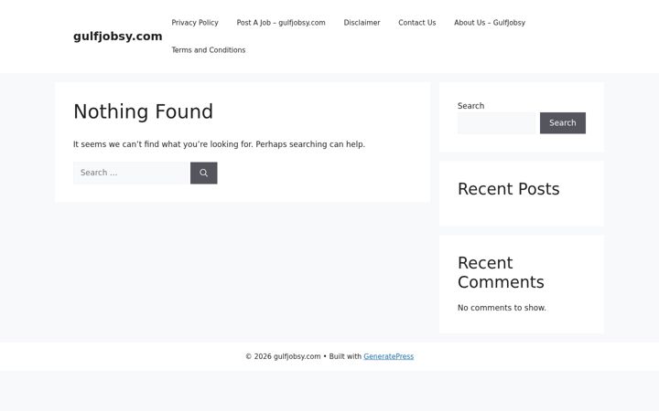The width and height of the screenshot is (659, 411).
Task: Go to Post A Job – gulfjobsy.com
Action: (281, 23)
